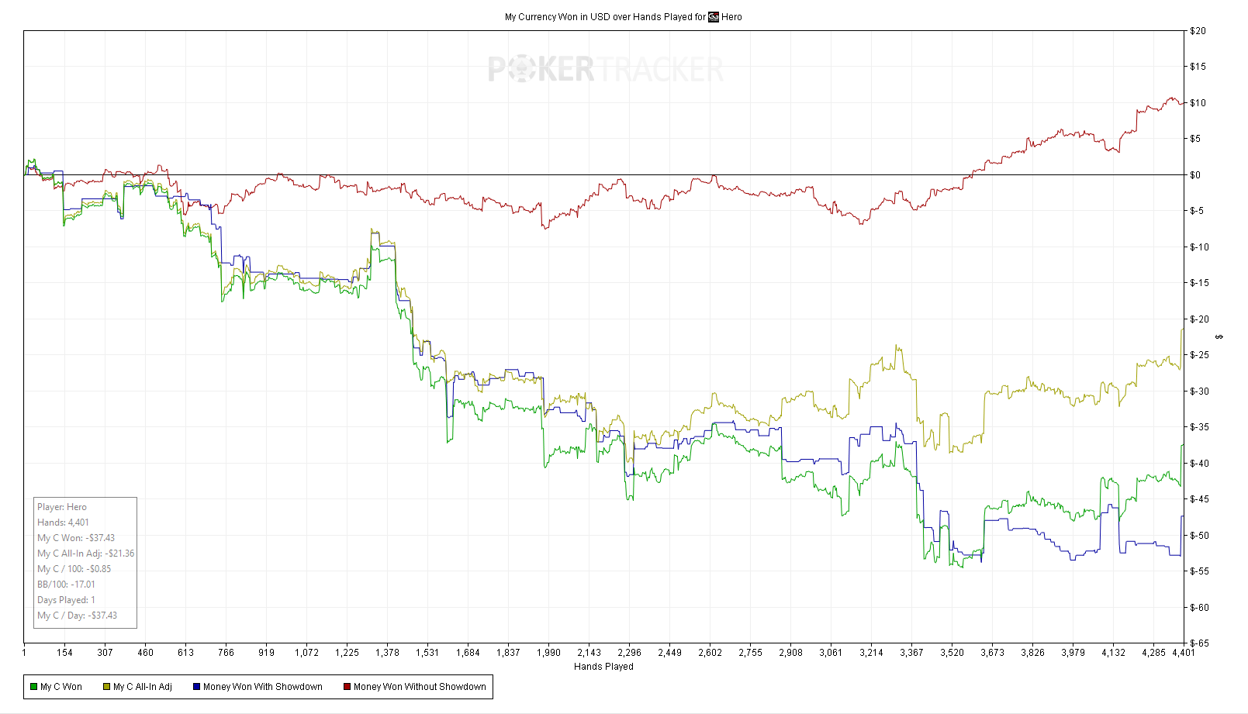Click the '1,072' x-axis tick label
This screenshot has width=1248, height=714.
click(306, 653)
